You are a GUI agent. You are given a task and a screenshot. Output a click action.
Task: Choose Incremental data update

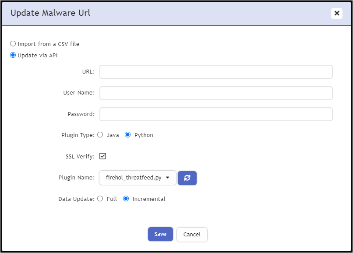[126, 199]
